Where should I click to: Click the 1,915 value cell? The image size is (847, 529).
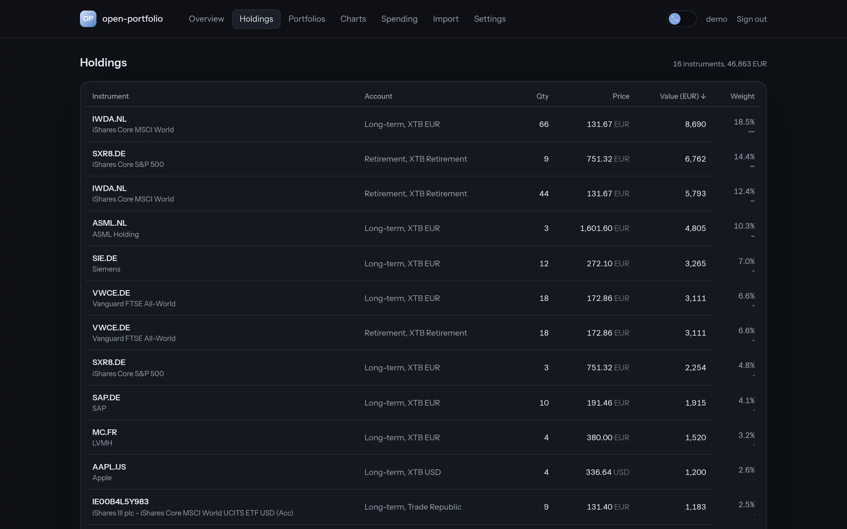click(x=695, y=403)
